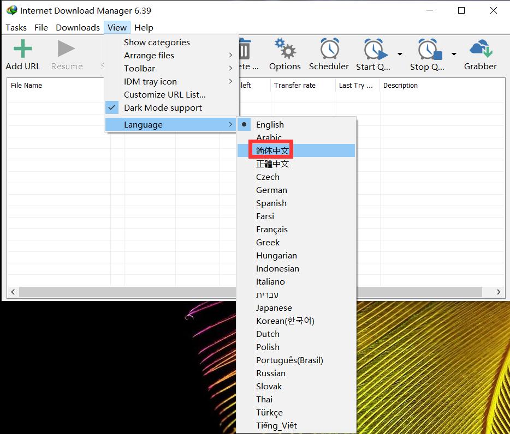Image resolution: width=510 pixels, height=434 pixels.
Task: Select Slovak language
Action: tap(296, 386)
